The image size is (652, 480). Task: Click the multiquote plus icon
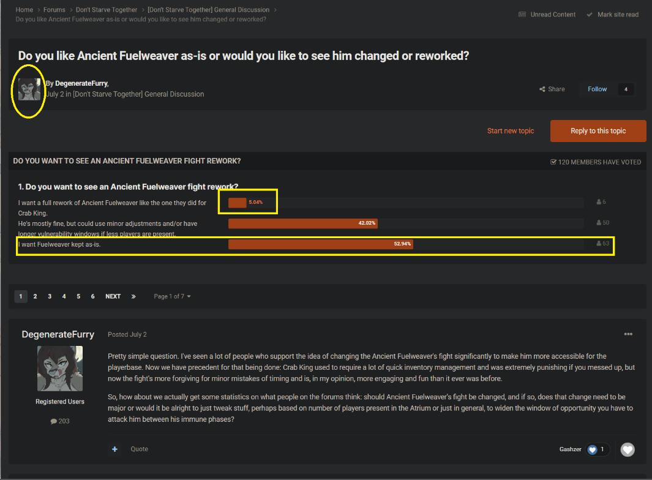(114, 449)
